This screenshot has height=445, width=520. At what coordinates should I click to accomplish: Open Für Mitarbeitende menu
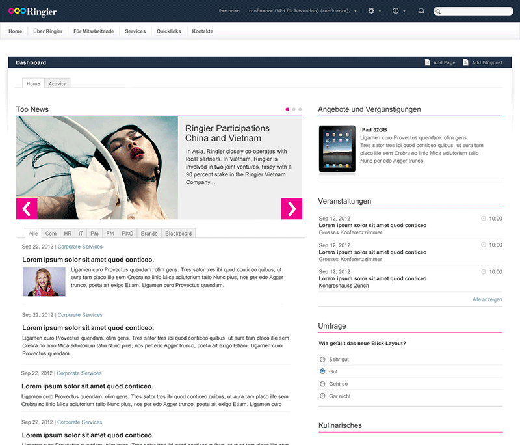(94, 31)
